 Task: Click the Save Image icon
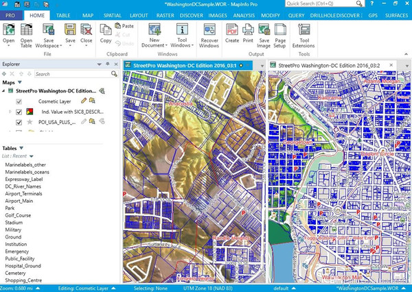point(264,29)
